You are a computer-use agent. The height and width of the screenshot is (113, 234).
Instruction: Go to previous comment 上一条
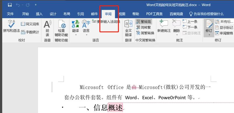(x=190, y=22)
